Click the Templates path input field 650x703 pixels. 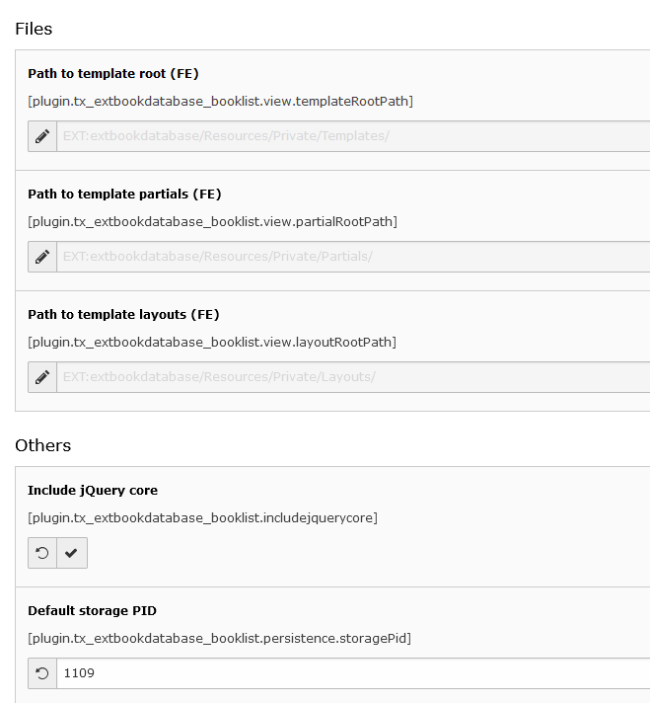[x=353, y=136]
